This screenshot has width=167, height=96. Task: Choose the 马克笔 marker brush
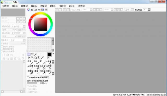click(x=30, y=67)
